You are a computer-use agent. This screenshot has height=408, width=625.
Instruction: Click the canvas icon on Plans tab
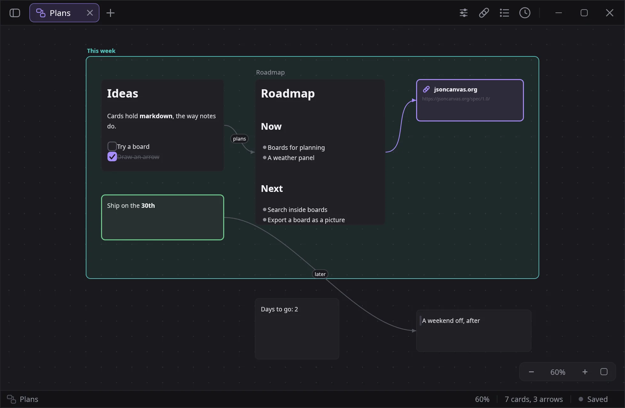coord(40,13)
